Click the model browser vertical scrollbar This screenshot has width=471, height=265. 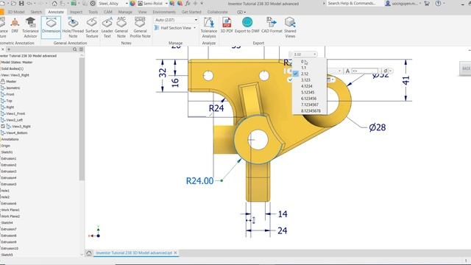(x=82, y=119)
